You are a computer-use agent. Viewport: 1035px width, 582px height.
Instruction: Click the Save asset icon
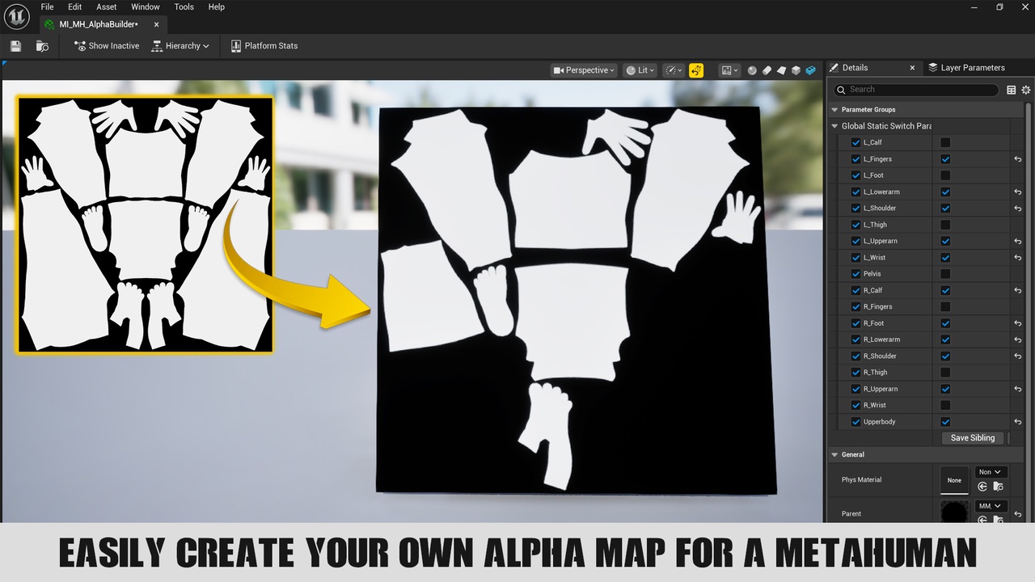[x=15, y=46]
